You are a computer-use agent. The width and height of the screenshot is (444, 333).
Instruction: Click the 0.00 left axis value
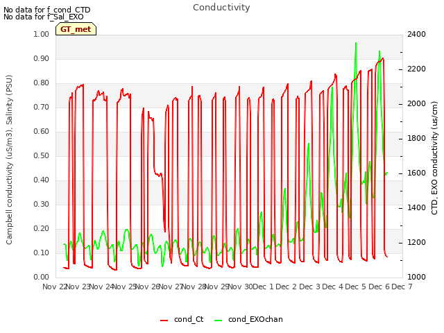click(x=42, y=277)
